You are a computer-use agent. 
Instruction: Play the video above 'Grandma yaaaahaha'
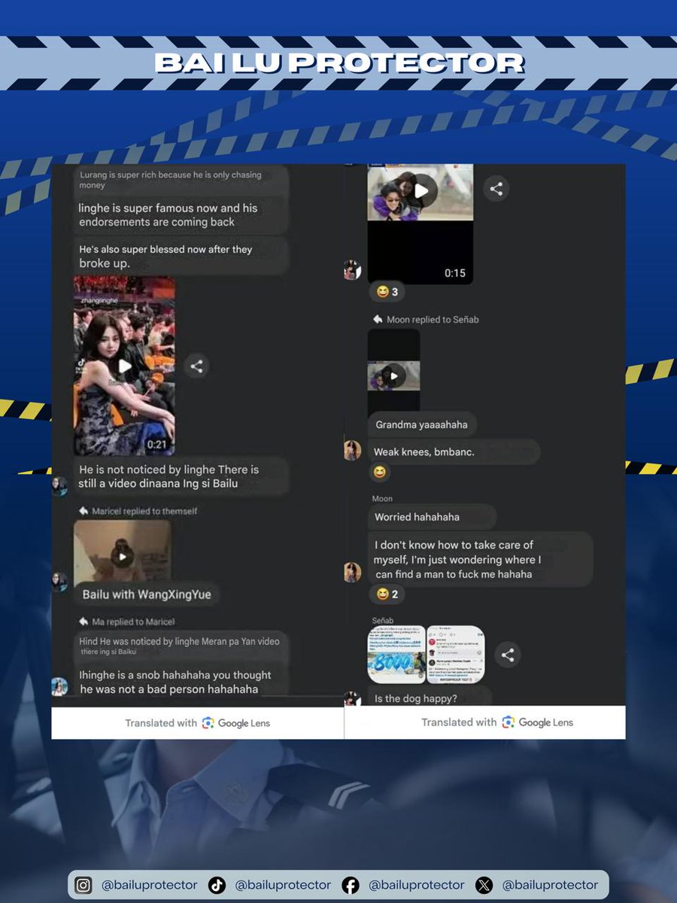tap(395, 375)
